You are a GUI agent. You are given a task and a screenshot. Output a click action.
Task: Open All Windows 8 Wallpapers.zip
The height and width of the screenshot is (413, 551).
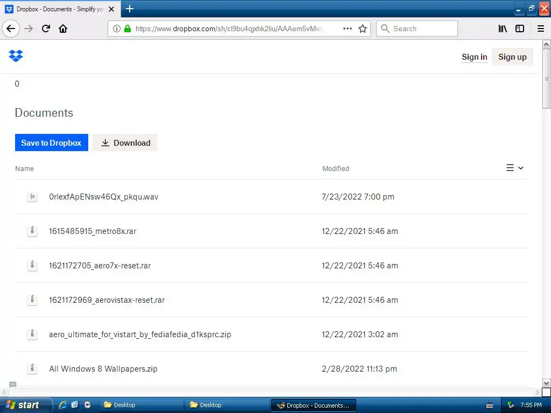[x=103, y=369]
